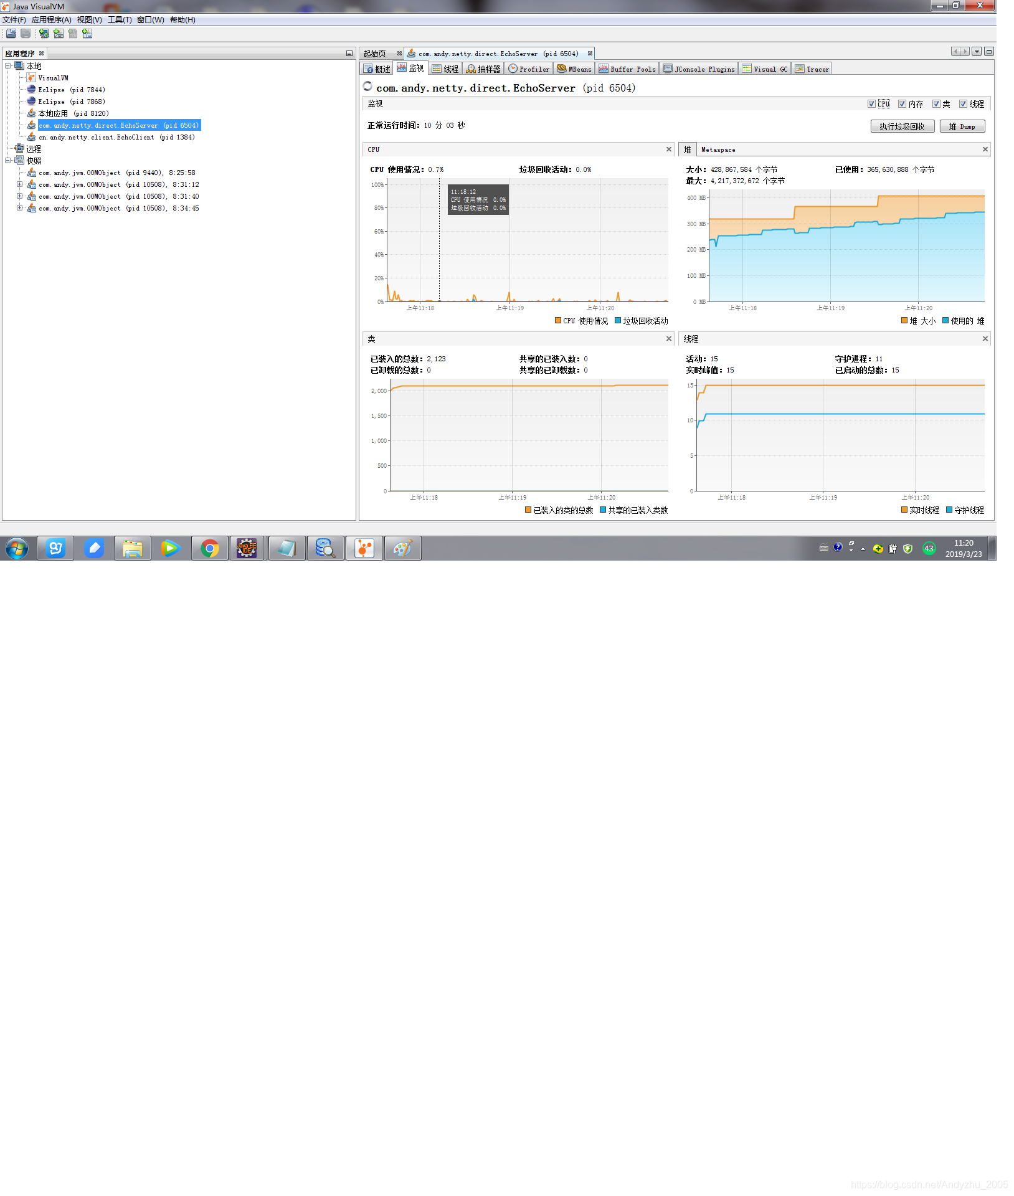Screen dimensions: 1014x1196
Task: Select VisualVM node in applications tree
Action: coord(53,78)
